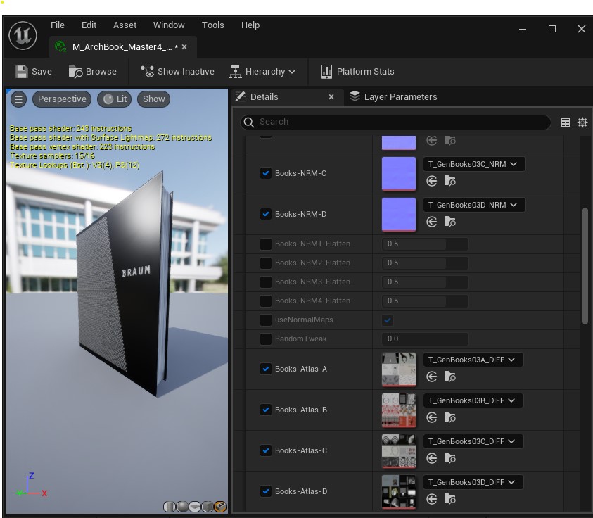Uncheck the Books-Atlas-D override checkbox
The image size is (593, 518).
pos(266,491)
